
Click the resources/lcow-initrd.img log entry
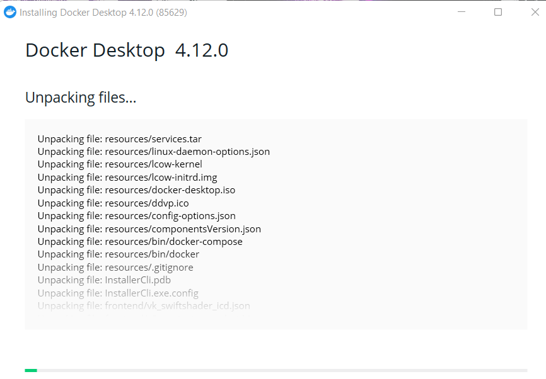pos(127,178)
